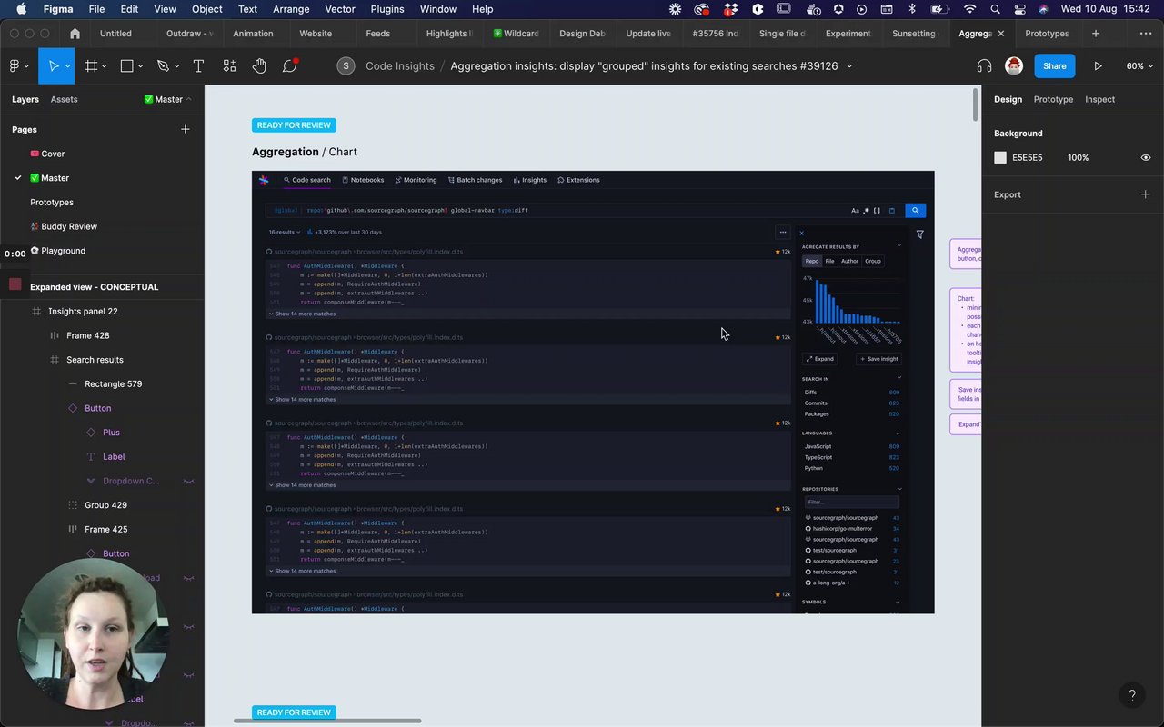Screen dimensions: 1164x727
Task: Click the background color swatch
Action: [x=1000, y=157]
